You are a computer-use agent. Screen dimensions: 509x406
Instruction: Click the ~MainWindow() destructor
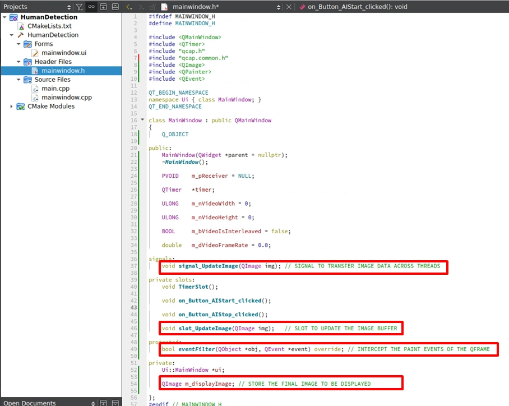tap(184, 162)
